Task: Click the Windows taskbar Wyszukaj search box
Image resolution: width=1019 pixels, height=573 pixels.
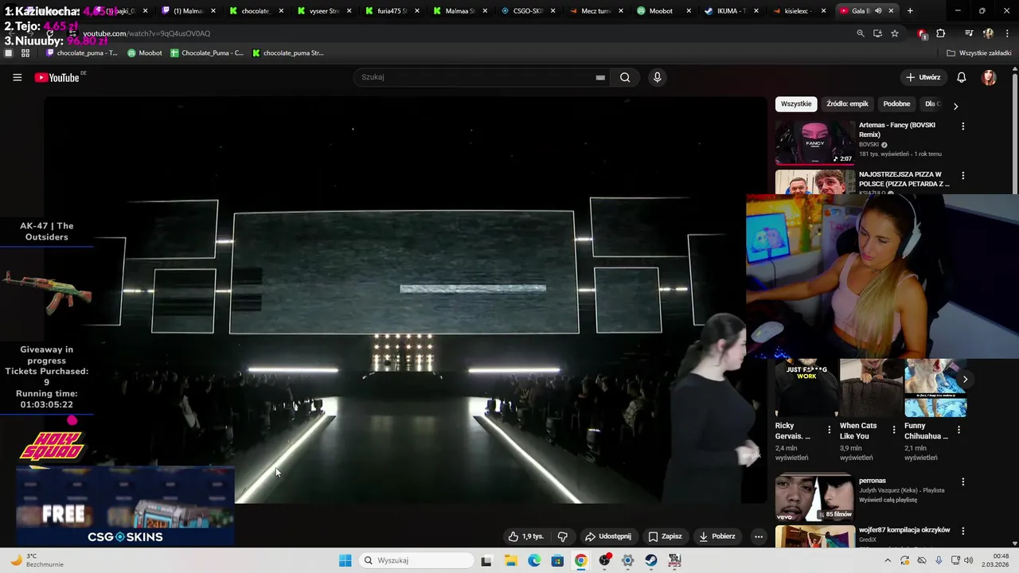Action: coord(417,560)
